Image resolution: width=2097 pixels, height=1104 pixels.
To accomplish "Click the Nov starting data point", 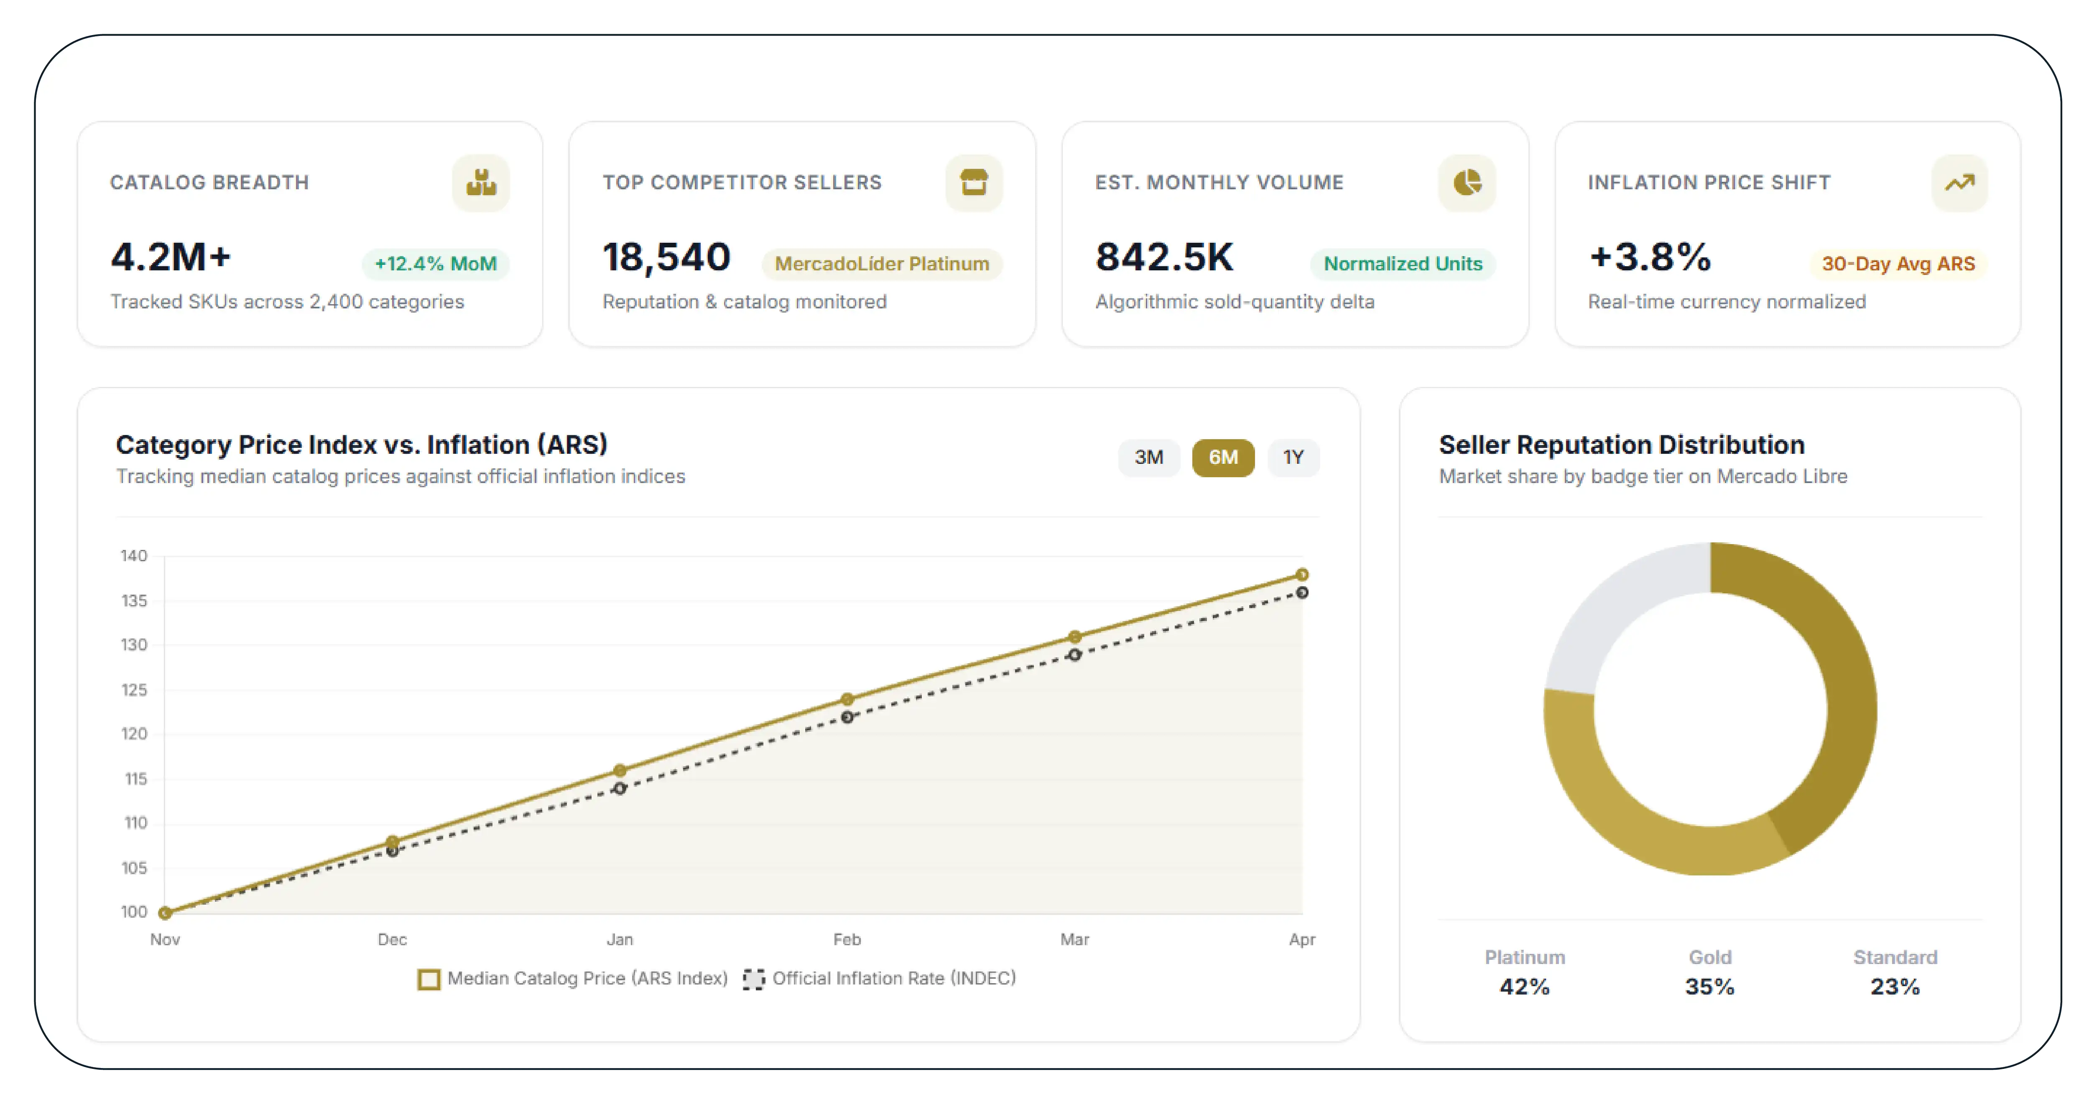I will click(164, 913).
